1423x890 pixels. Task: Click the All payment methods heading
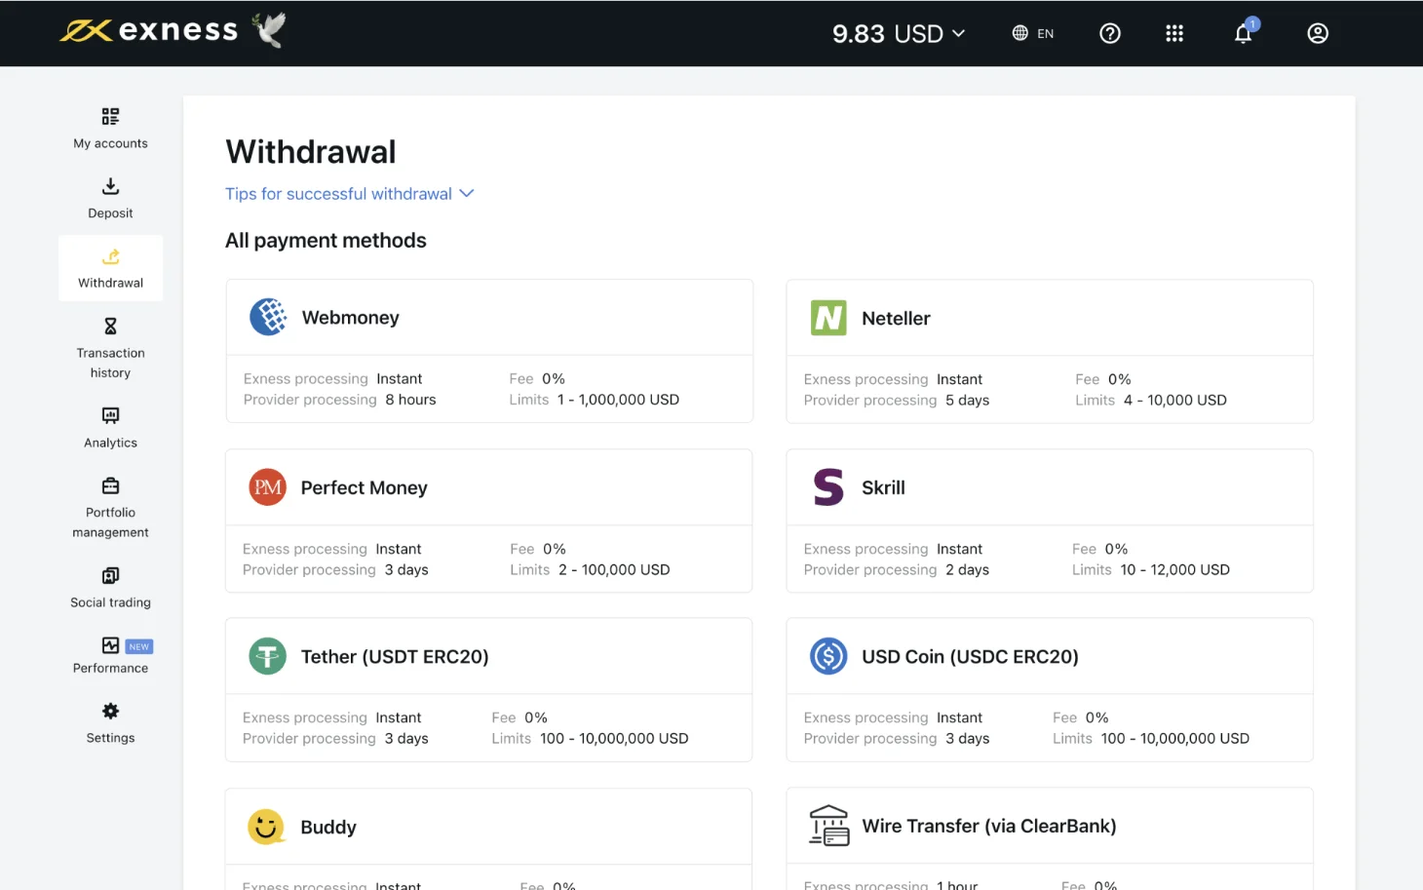[x=326, y=241]
